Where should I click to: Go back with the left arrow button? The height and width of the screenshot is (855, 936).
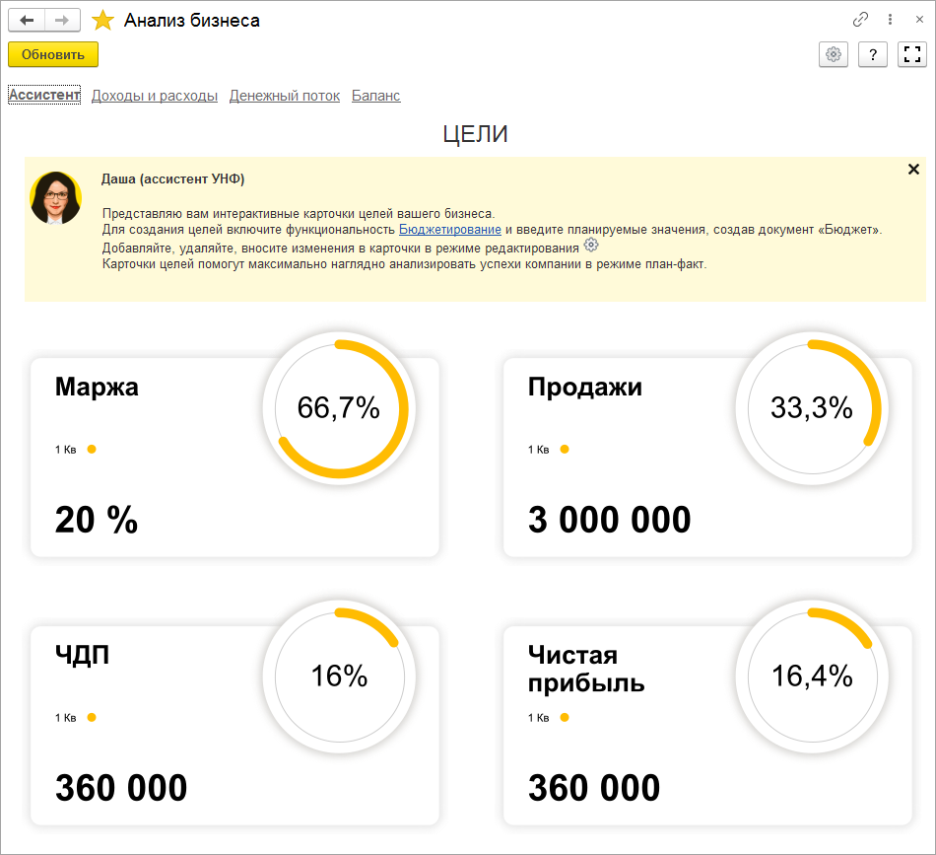coord(27,21)
